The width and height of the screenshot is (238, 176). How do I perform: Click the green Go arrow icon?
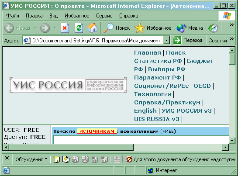coord(177,40)
